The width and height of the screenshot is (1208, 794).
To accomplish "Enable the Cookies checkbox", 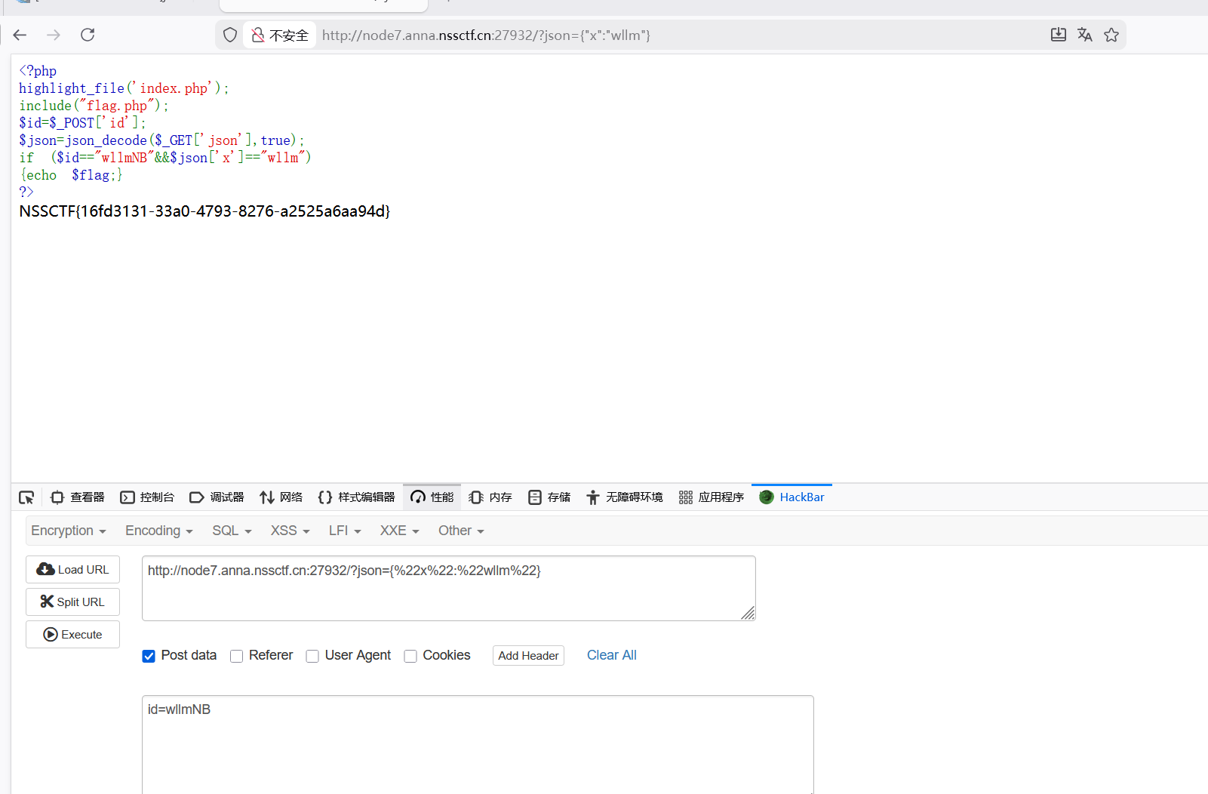I will pyautogui.click(x=410, y=656).
